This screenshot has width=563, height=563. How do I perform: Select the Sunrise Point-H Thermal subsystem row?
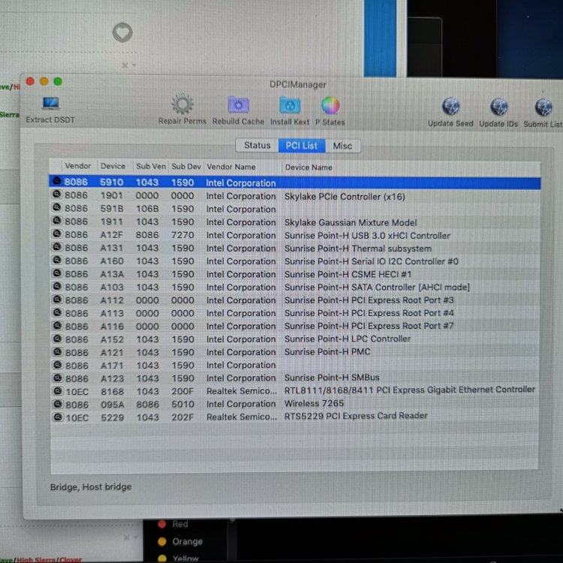294,248
